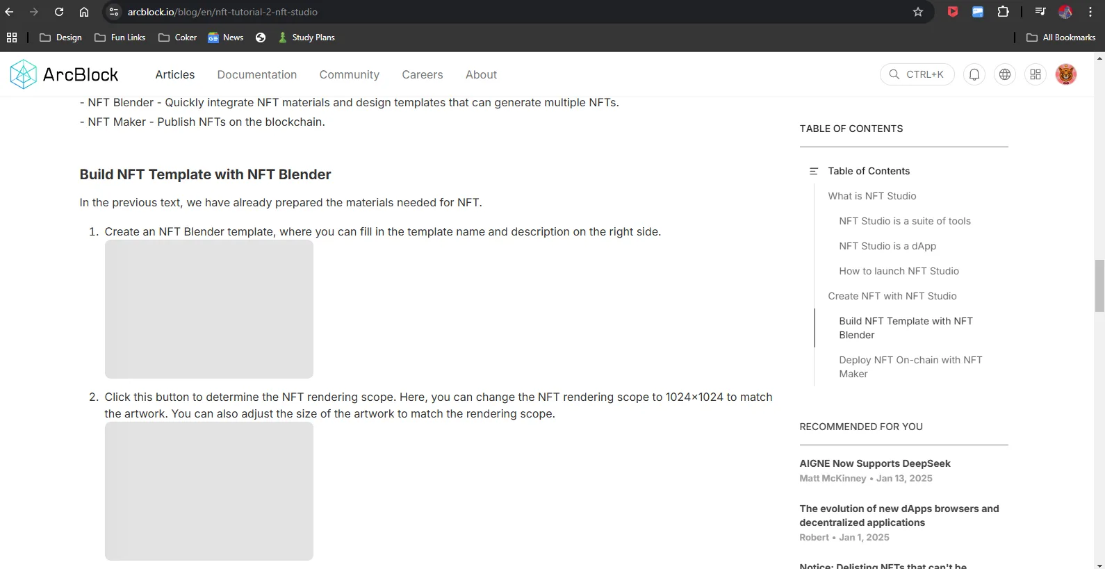Open the browser home page

[84, 12]
